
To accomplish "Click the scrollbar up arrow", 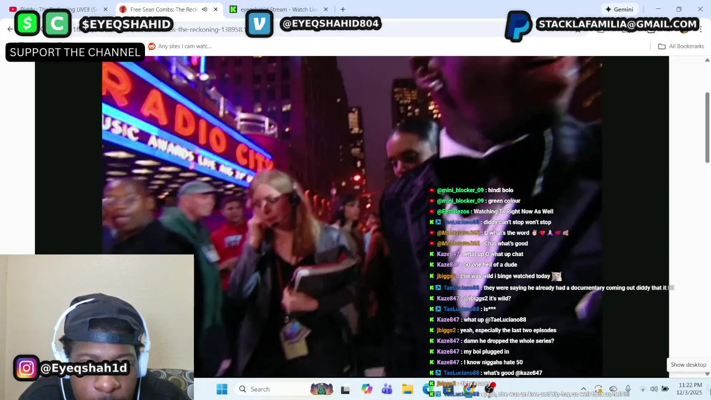I will (x=707, y=59).
